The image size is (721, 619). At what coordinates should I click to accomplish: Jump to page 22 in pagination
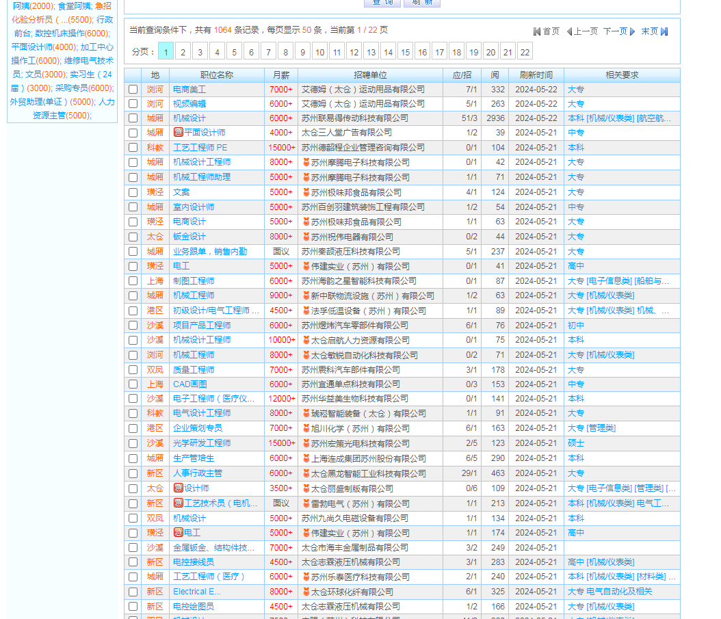525,52
